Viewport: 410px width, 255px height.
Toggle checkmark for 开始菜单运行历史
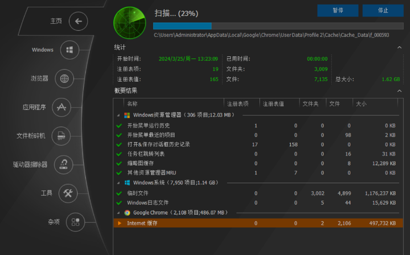(x=119, y=126)
